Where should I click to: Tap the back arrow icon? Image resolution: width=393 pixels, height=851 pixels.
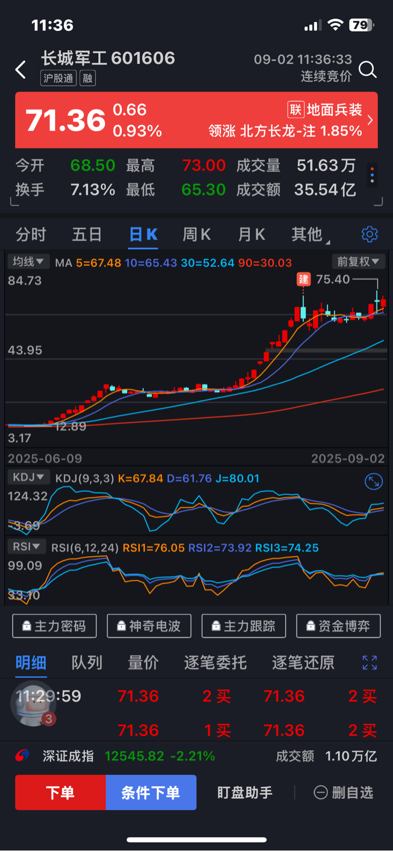[x=20, y=70]
